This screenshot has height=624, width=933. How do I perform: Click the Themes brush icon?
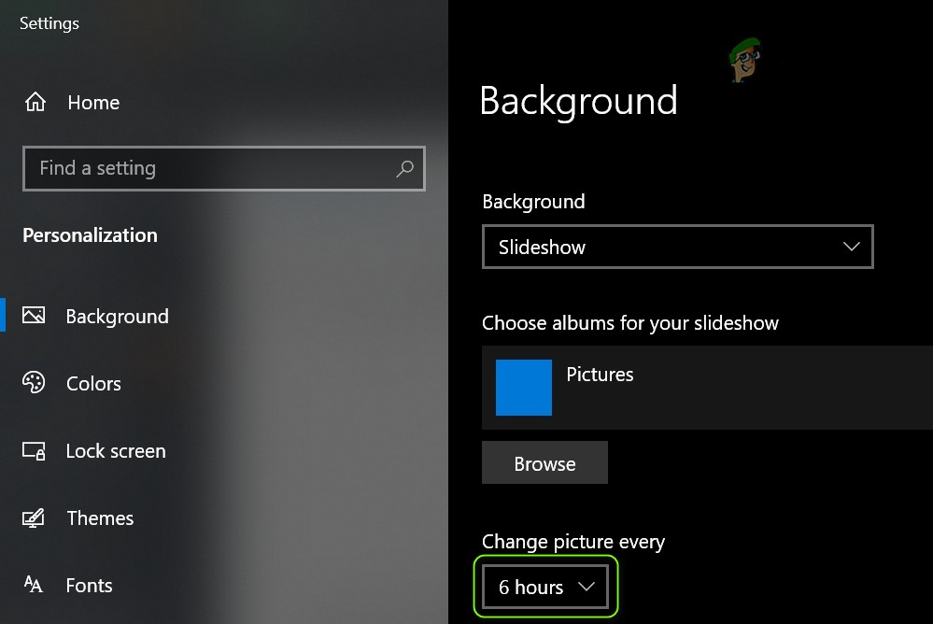tap(34, 518)
